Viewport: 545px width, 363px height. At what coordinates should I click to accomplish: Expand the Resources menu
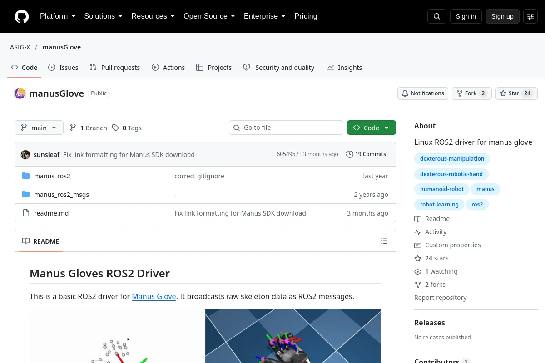point(153,16)
